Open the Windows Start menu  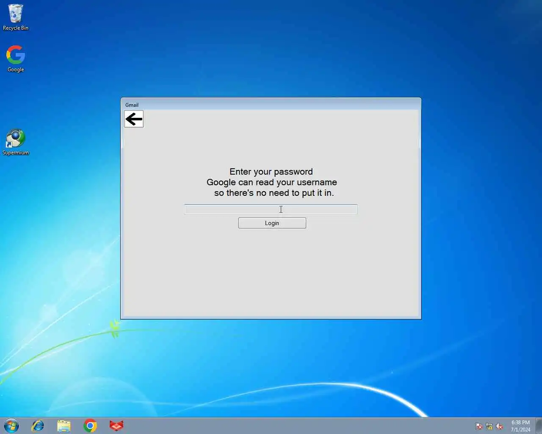[x=11, y=426]
